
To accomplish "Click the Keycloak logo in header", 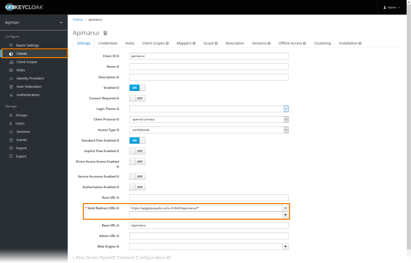I will [24, 7].
